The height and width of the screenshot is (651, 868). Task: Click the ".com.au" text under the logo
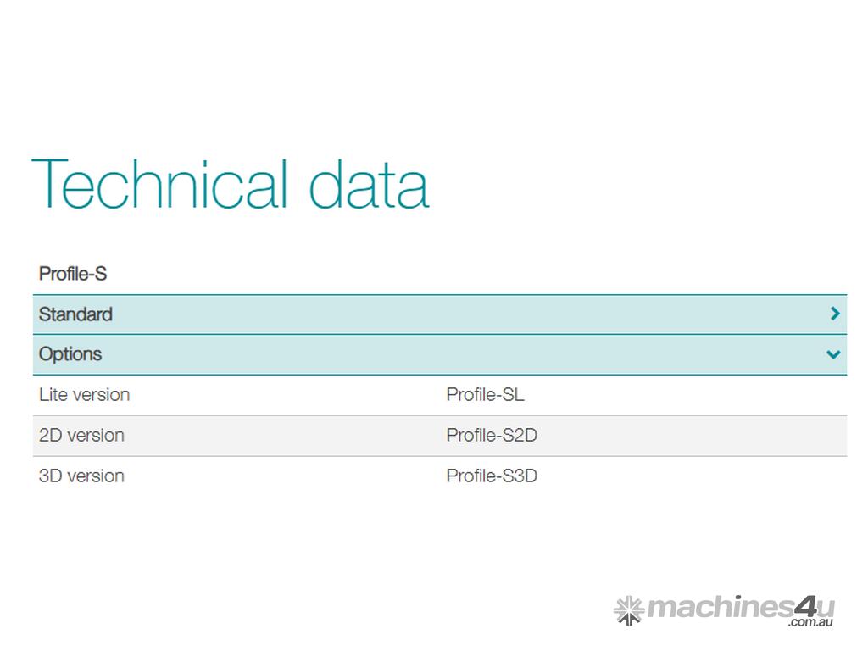click(810, 623)
